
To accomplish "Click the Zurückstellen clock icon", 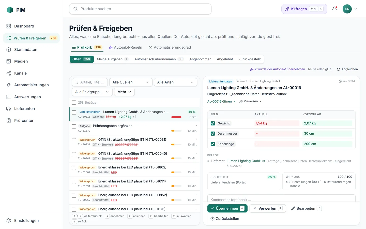I will pos(212,219).
